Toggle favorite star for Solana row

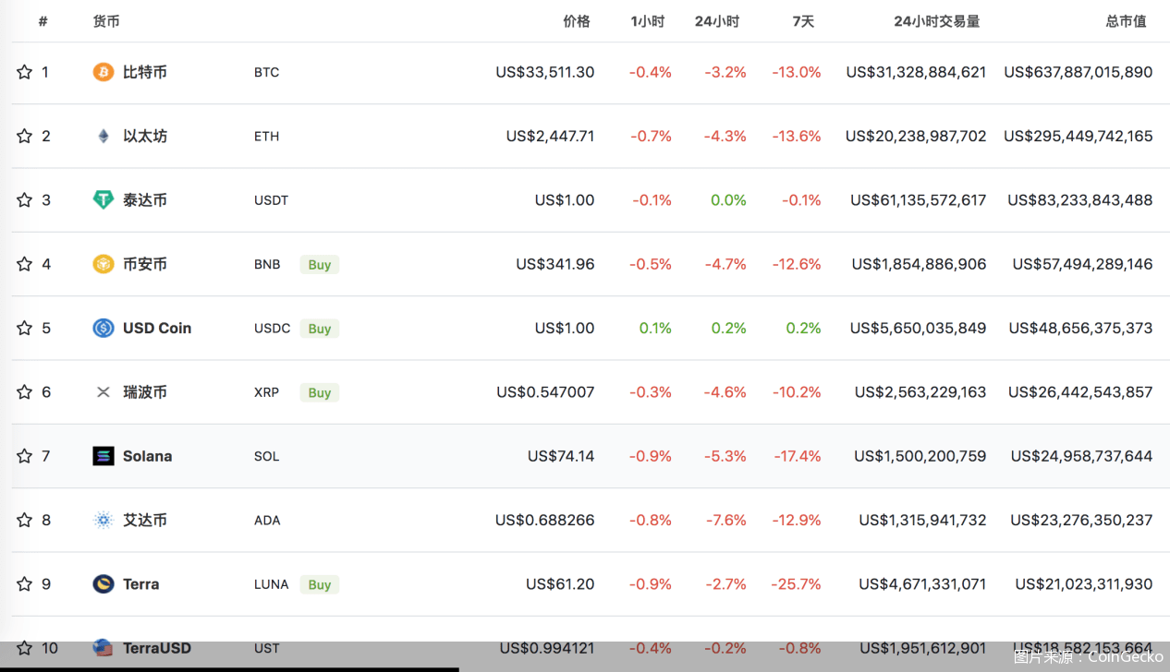[25, 456]
